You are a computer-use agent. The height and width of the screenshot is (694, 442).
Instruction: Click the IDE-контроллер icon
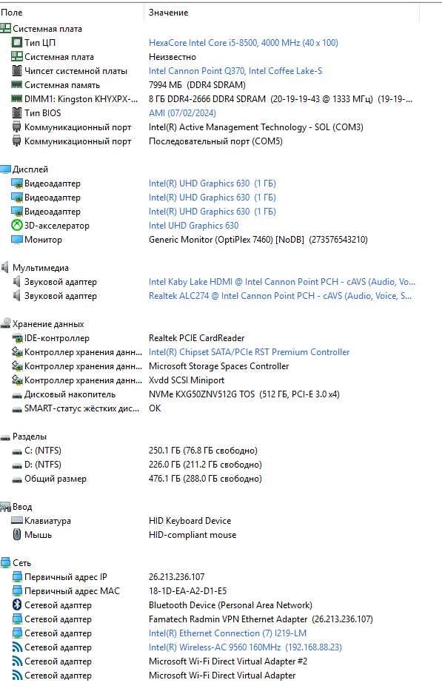17,338
